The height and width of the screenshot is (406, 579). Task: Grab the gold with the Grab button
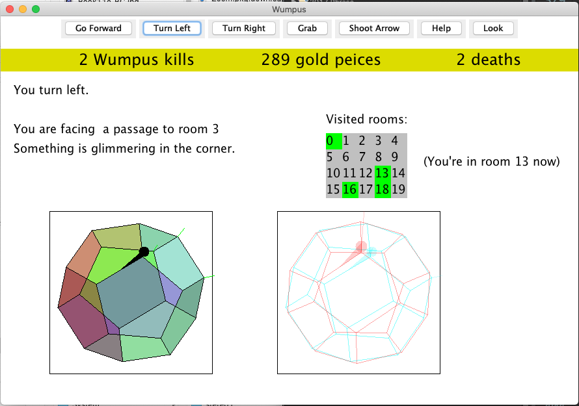tap(307, 29)
